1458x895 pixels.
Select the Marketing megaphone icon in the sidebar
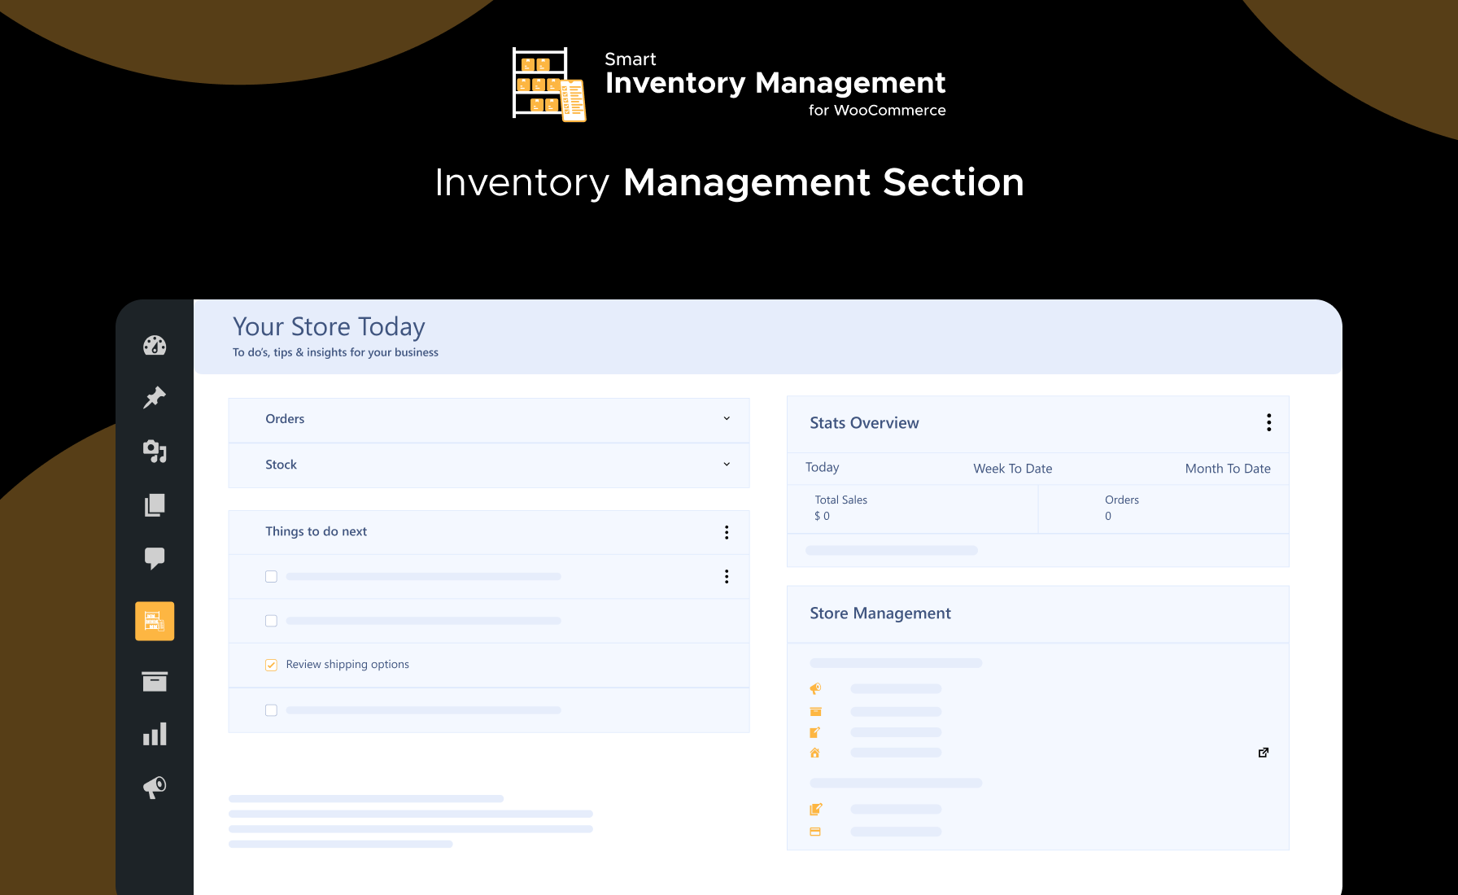[x=155, y=787]
